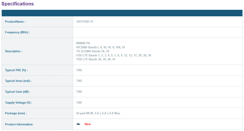Screen dimensions: 244x131
Task: Select the TBD value for Typical Gain
Action: pos(79,92)
